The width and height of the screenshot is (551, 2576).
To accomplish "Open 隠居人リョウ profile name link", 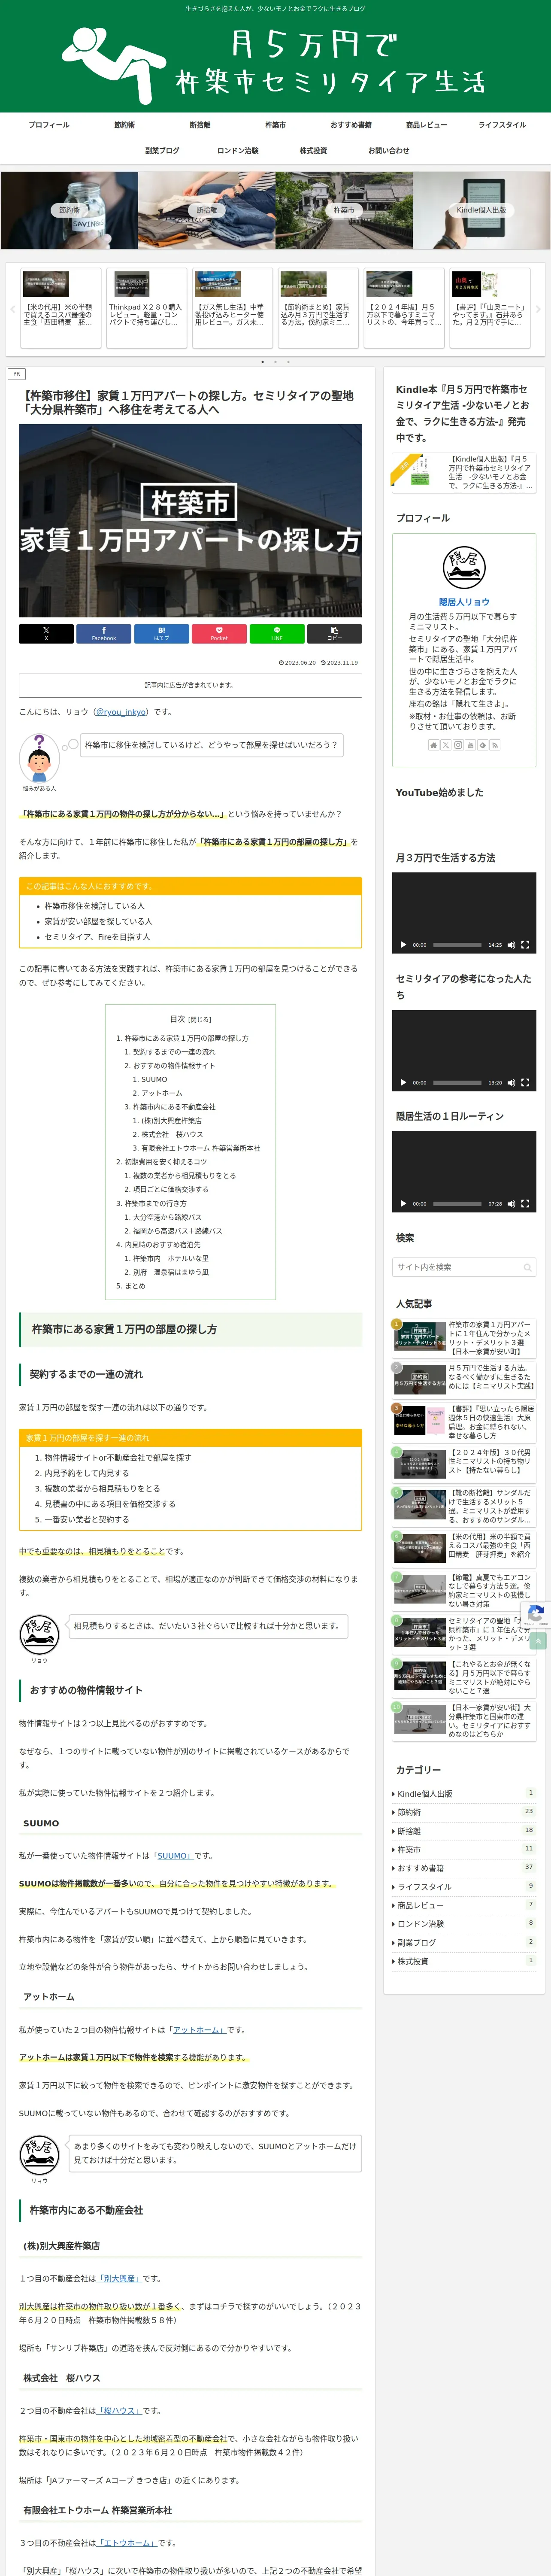I will [x=464, y=602].
